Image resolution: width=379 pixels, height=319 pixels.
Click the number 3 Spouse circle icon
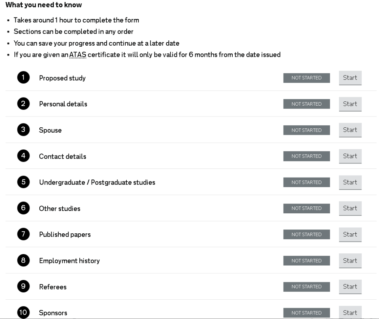(x=23, y=130)
